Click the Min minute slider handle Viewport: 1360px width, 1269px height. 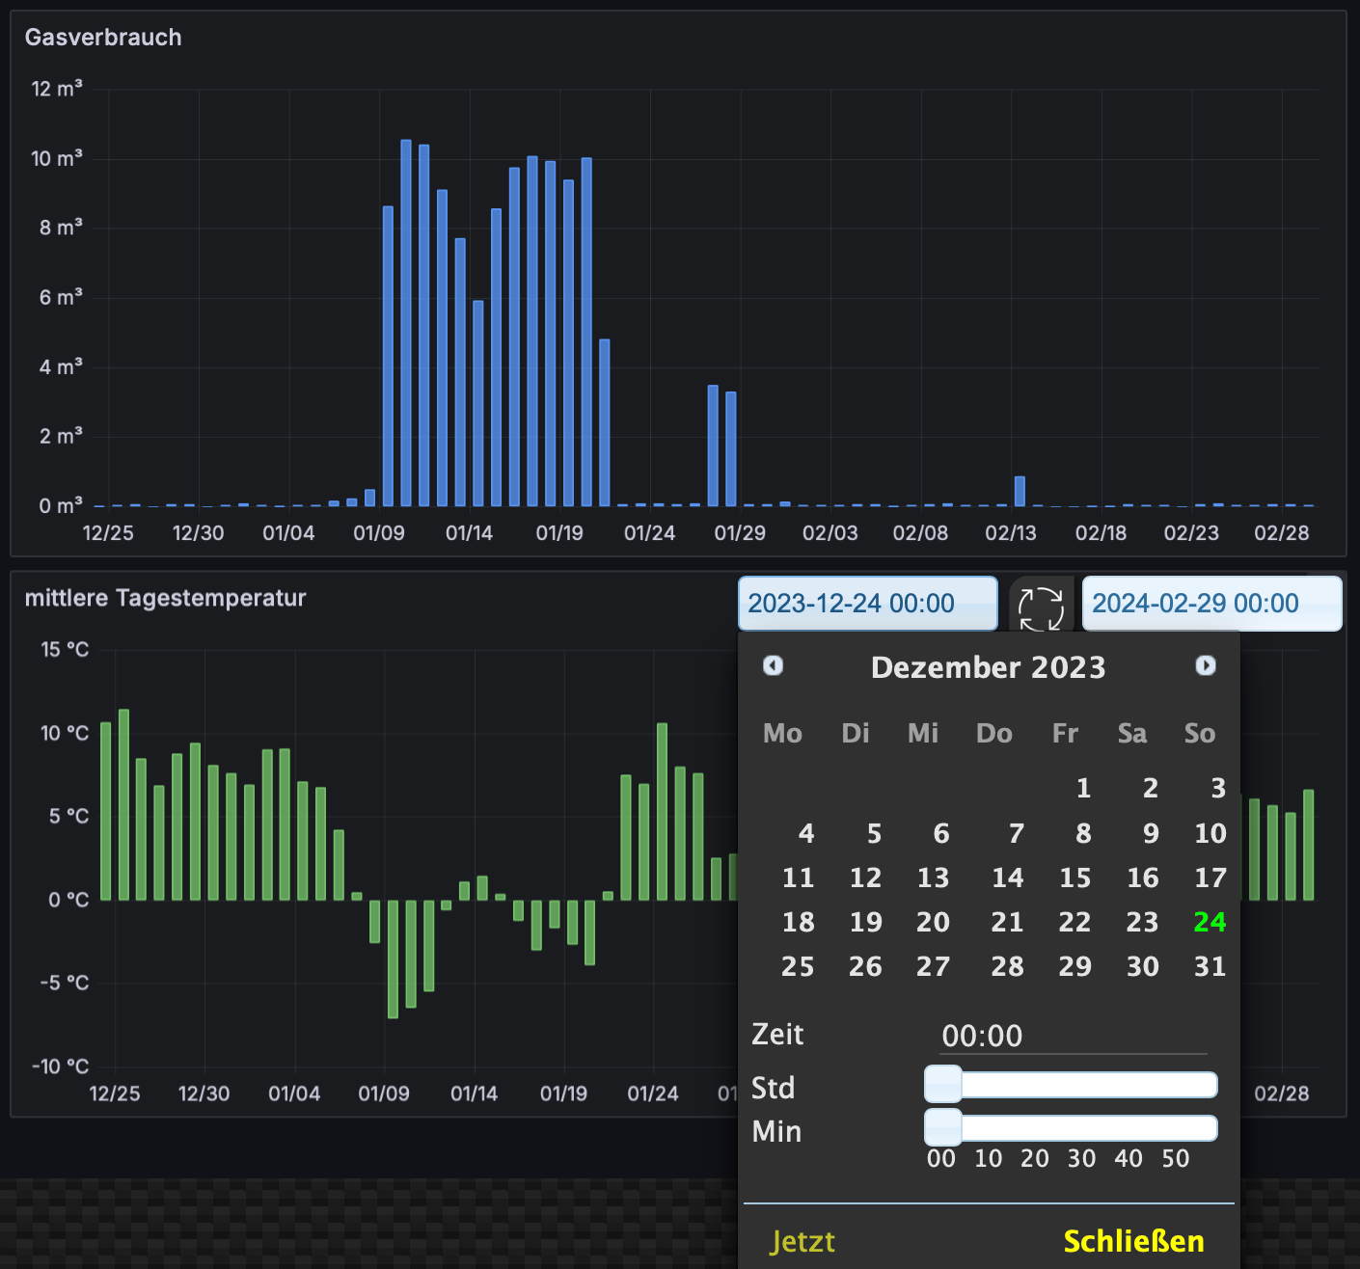tap(943, 1128)
